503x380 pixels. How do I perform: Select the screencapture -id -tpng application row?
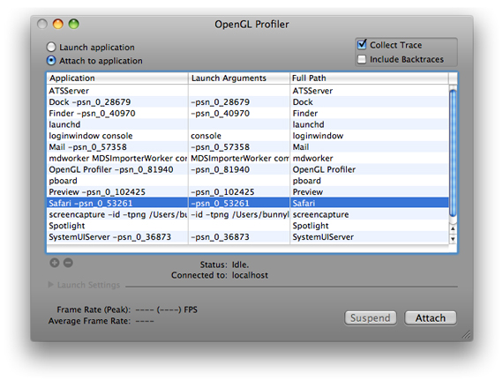pyautogui.click(x=117, y=214)
